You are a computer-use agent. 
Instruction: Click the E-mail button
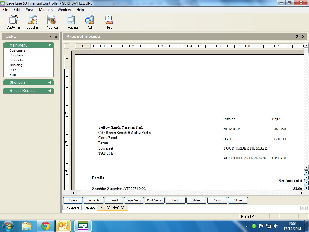click(x=114, y=200)
